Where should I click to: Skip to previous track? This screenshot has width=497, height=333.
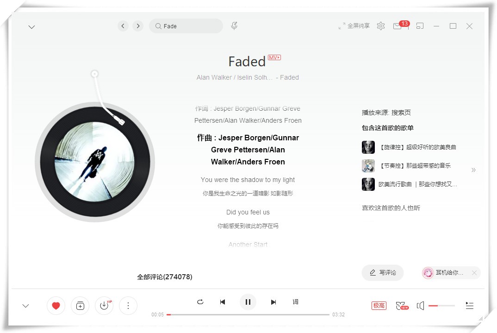tap(223, 302)
